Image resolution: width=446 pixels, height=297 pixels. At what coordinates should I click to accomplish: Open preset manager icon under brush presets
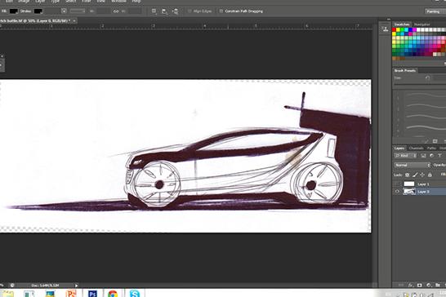pos(435,141)
